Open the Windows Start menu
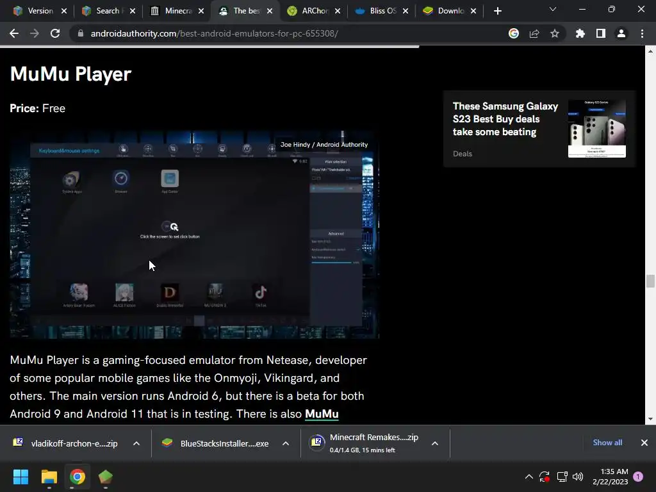 coord(20,477)
